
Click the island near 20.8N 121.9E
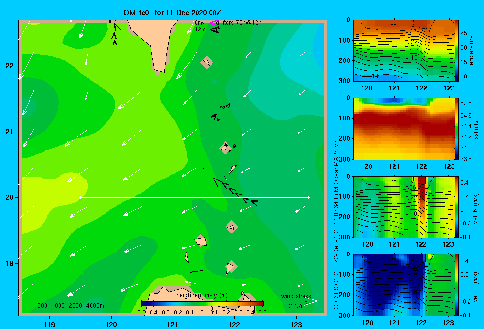[226, 148]
